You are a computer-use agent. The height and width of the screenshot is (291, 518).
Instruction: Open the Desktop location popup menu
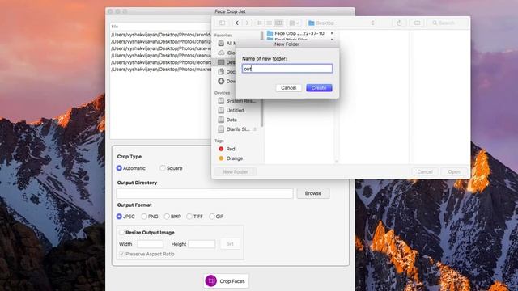click(342, 23)
